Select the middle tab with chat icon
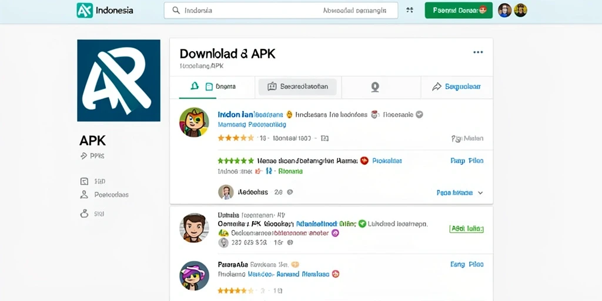This screenshot has height=301, width=602. (x=297, y=87)
